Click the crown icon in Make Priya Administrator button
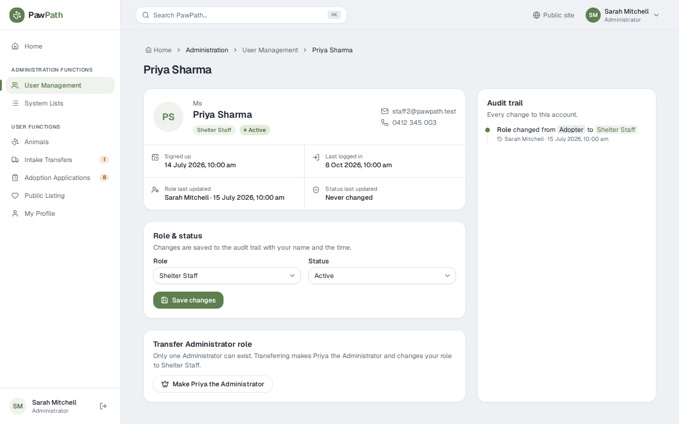The height and width of the screenshot is (424, 679). pyautogui.click(x=165, y=384)
